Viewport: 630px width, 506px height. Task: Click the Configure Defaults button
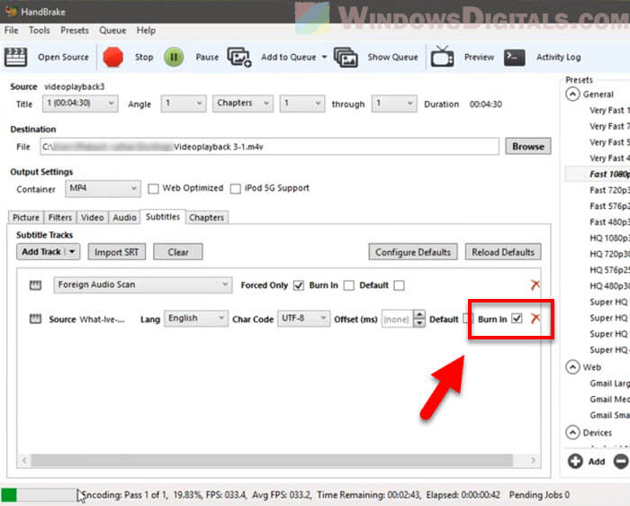413,252
